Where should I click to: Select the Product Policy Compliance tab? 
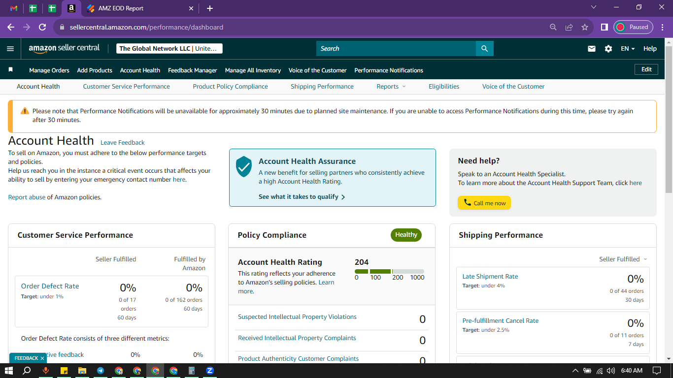click(231, 86)
